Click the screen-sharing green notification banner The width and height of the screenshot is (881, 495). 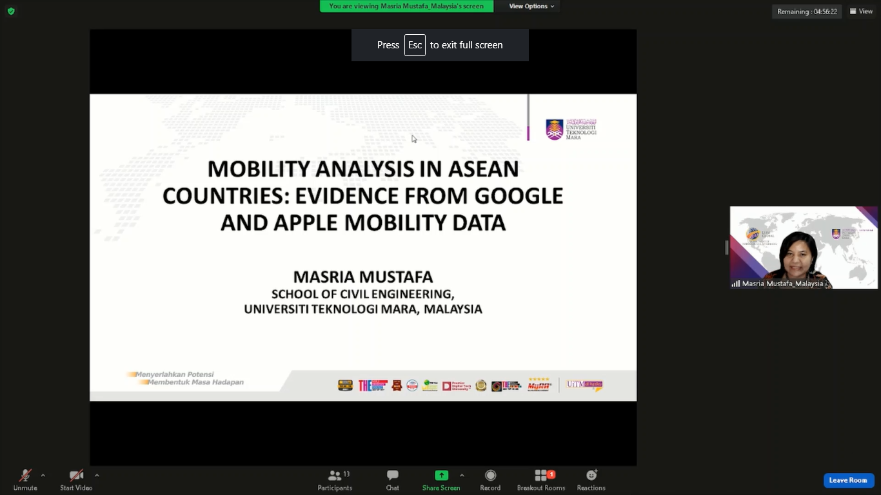point(406,6)
